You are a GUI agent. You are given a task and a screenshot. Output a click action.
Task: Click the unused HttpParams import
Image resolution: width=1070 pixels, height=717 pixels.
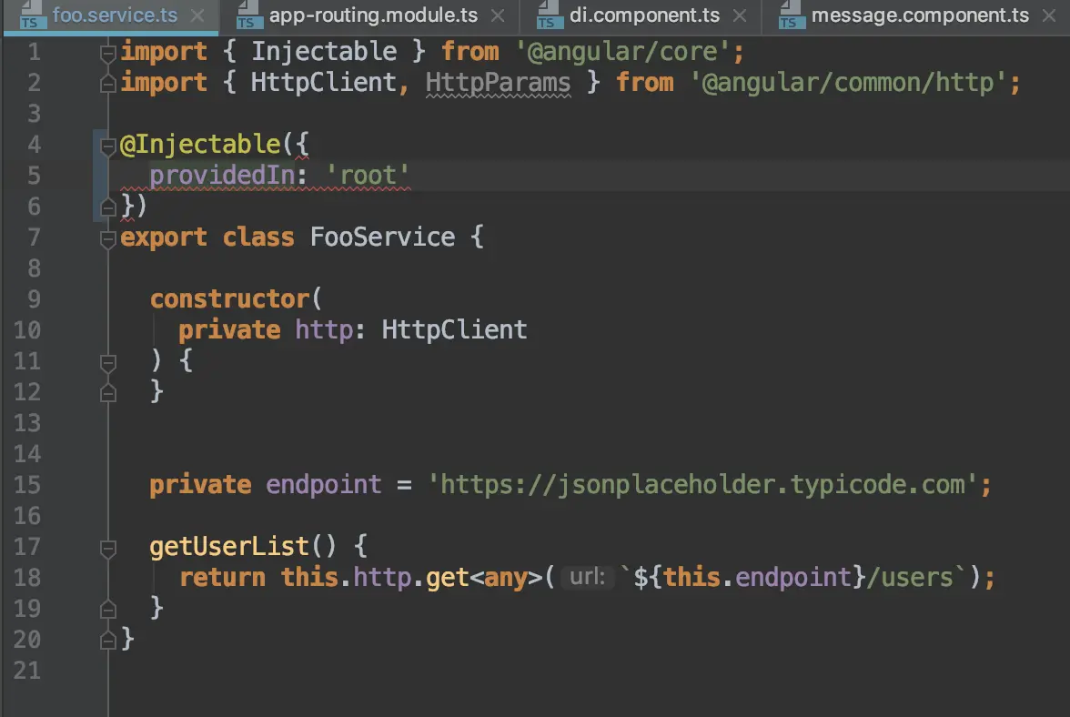click(499, 83)
